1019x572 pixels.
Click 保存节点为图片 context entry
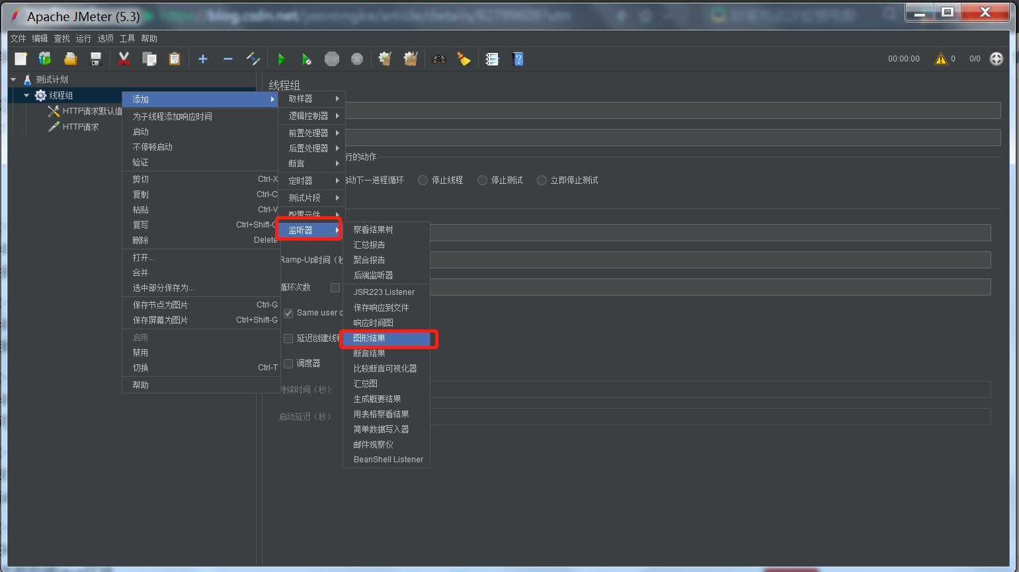[200, 305]
